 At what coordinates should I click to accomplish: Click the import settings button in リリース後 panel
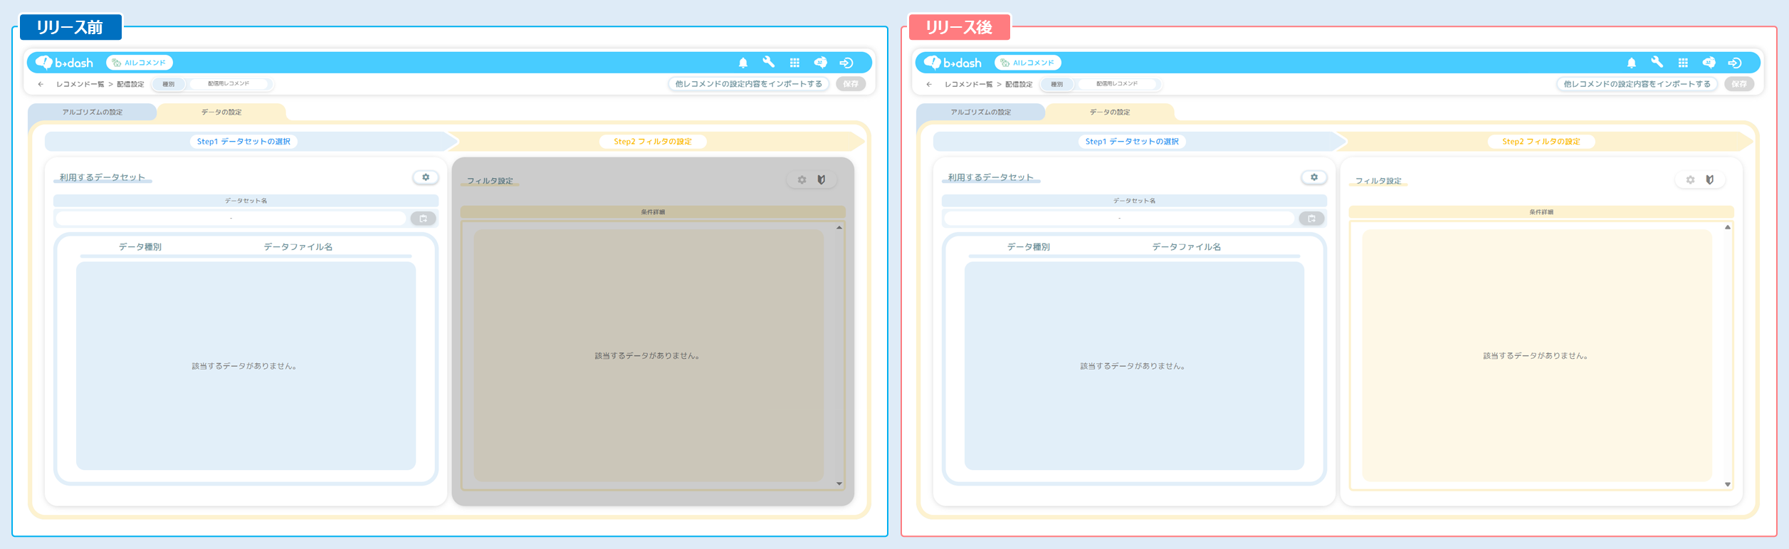1637,84
